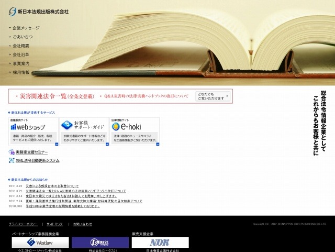Open the サイトマップ footer link
Image resolution: width=335 pixels, height=252 pixels.
point(54,224)
